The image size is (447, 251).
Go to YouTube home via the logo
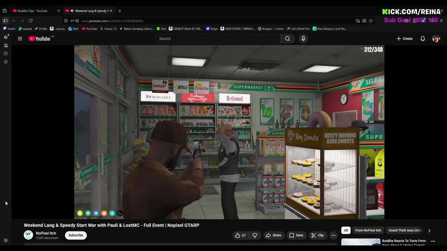point(39,39)
